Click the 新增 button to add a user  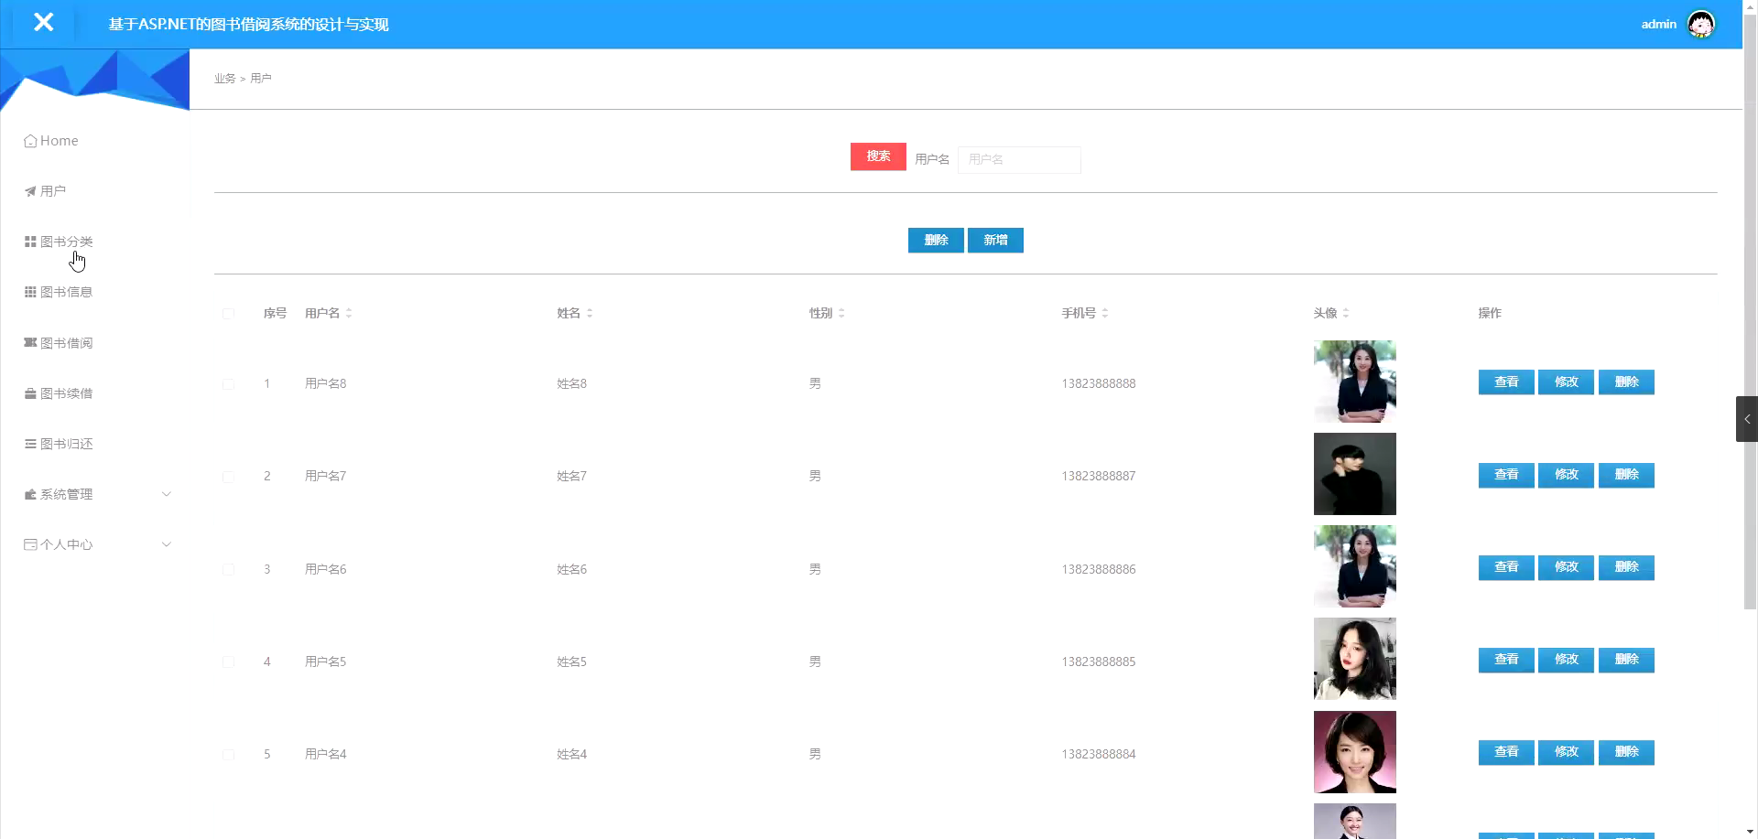click(x=995, y=240)
